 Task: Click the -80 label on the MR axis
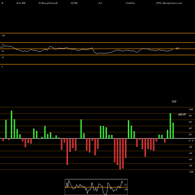[x=190, y=166]
